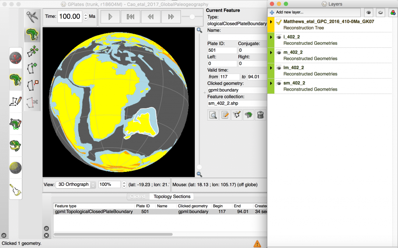Image resolution: width=398 pixels, height=248 pixels.
Task: Hide all layers using closed-eye icon
Action: tap(380, 12)
